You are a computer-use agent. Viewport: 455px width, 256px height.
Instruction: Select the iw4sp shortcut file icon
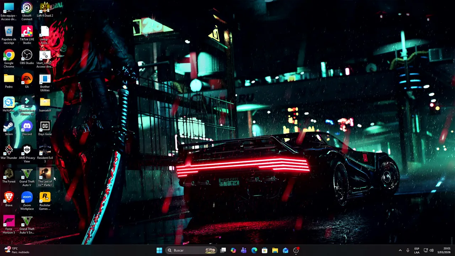pyautogui.click(x=45, y=35)
